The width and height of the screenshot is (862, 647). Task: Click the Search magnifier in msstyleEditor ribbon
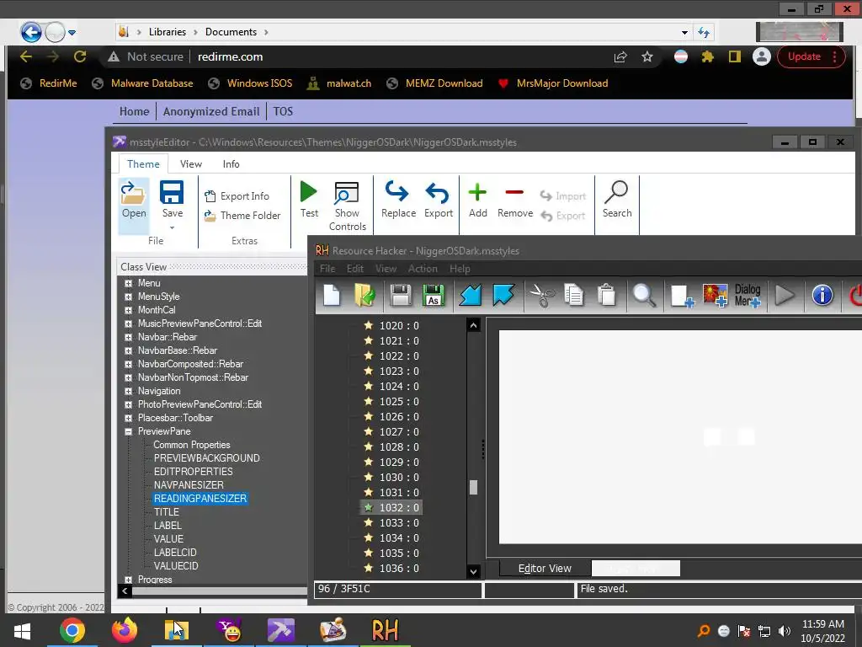click(x=616, y=192)
